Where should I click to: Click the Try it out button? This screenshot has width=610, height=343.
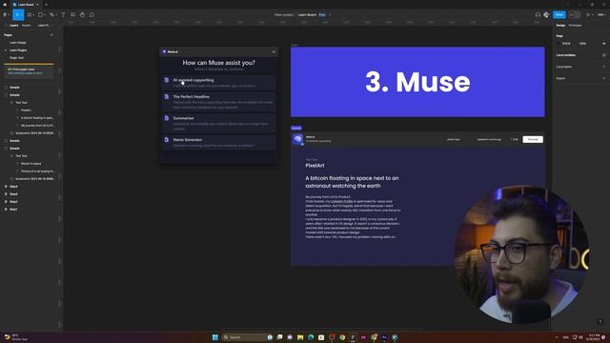pos(533,139)
